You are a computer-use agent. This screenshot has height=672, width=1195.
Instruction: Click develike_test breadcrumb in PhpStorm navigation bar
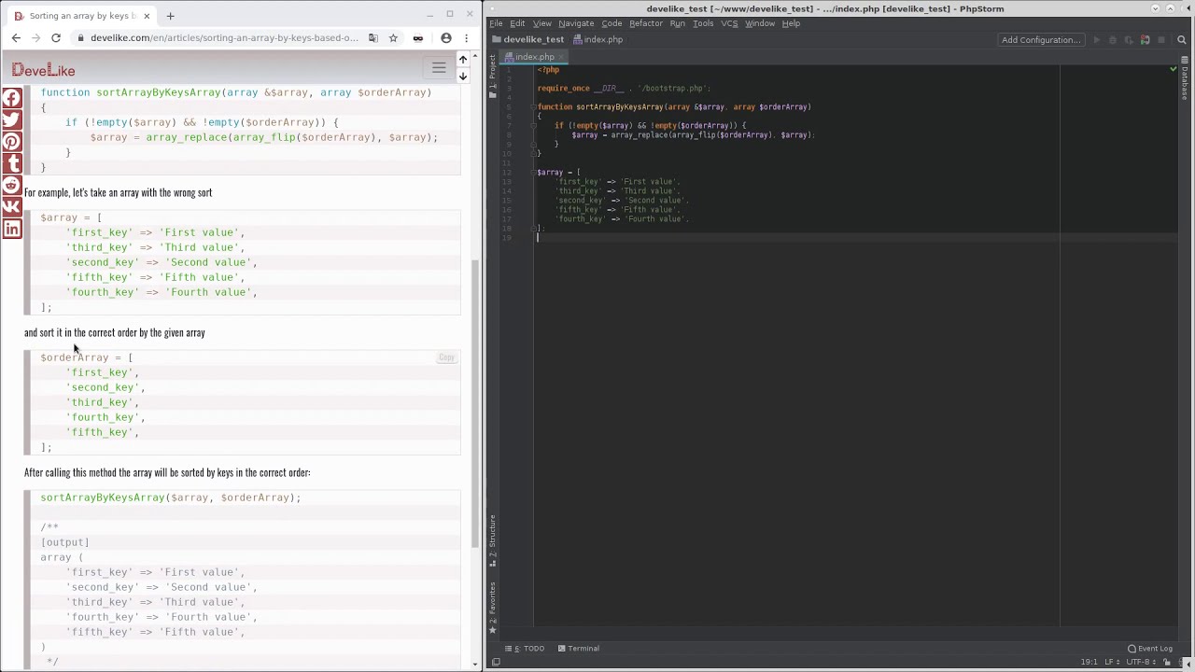pyautogui.click(x=528, y=39)
